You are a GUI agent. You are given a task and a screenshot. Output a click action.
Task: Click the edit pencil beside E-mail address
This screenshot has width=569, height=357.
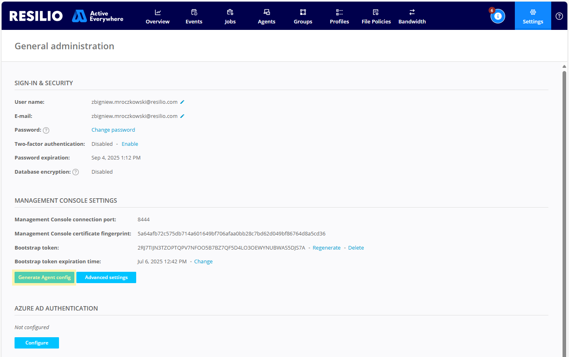182,116
